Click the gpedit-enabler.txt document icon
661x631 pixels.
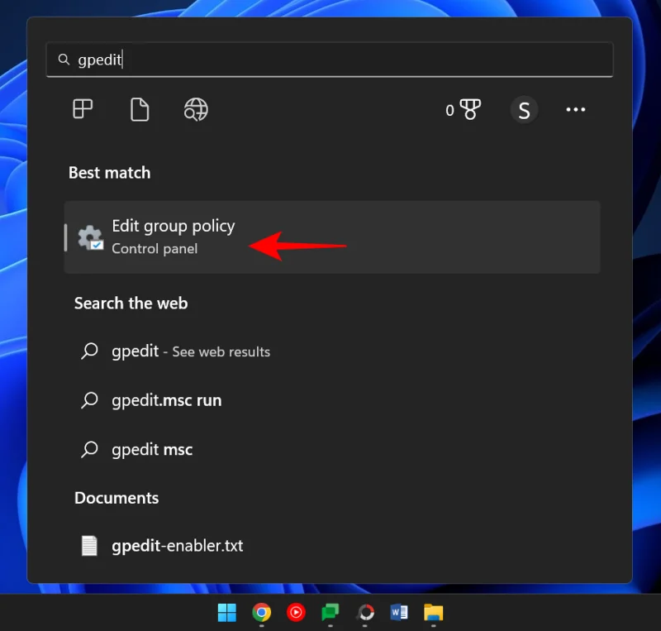tap(91, 545)
